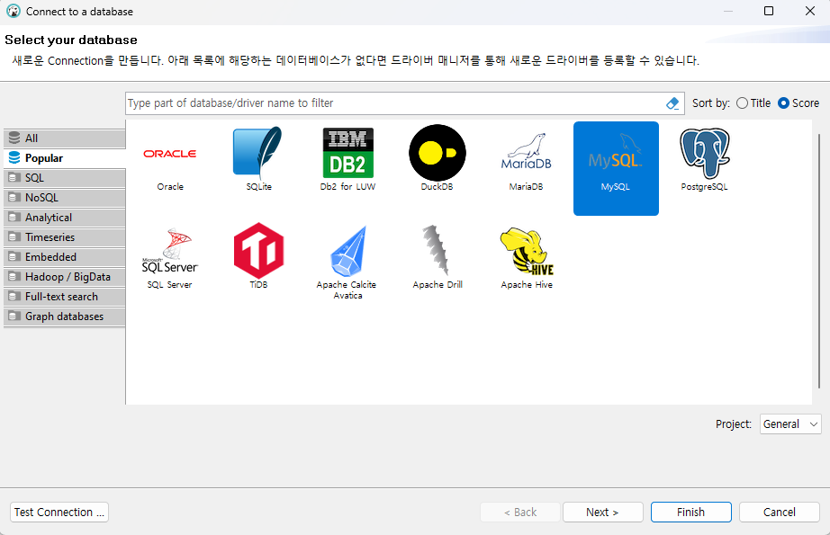Open the NoSQL category
Image resolution: width=830 pixels, height=535 pixels.
click(x=65, y=198)
